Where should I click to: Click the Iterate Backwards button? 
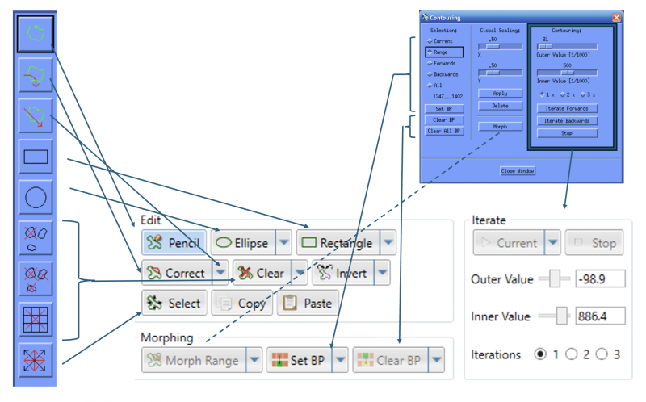click(x=567, y=121)
